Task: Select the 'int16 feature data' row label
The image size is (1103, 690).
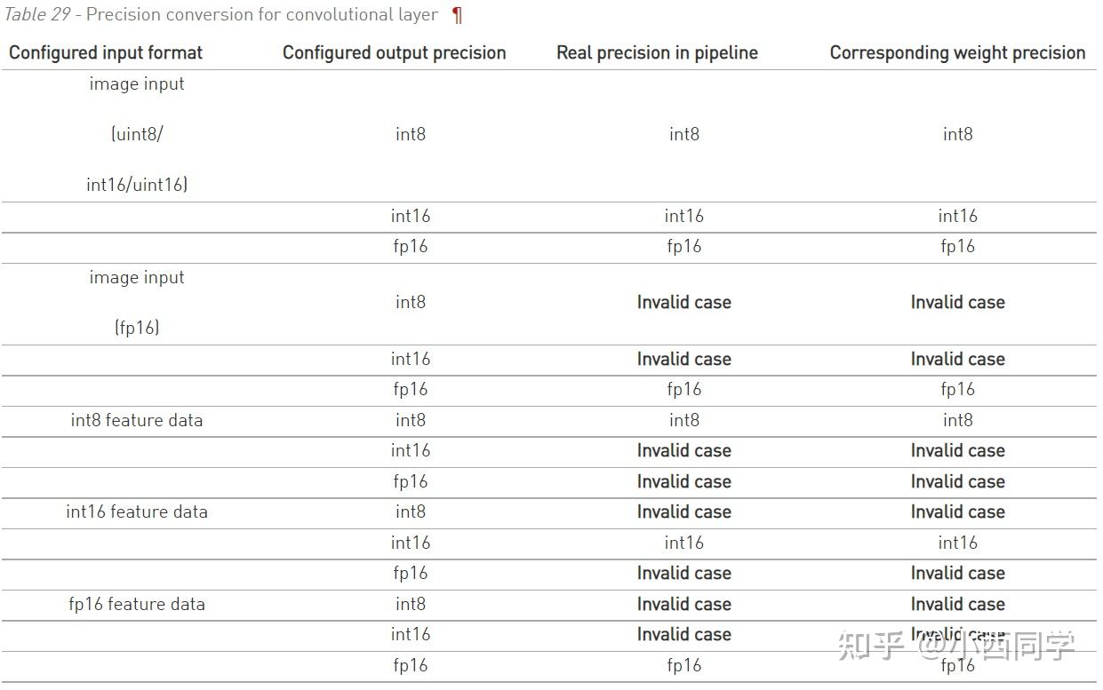Action: tap(137, 512)
